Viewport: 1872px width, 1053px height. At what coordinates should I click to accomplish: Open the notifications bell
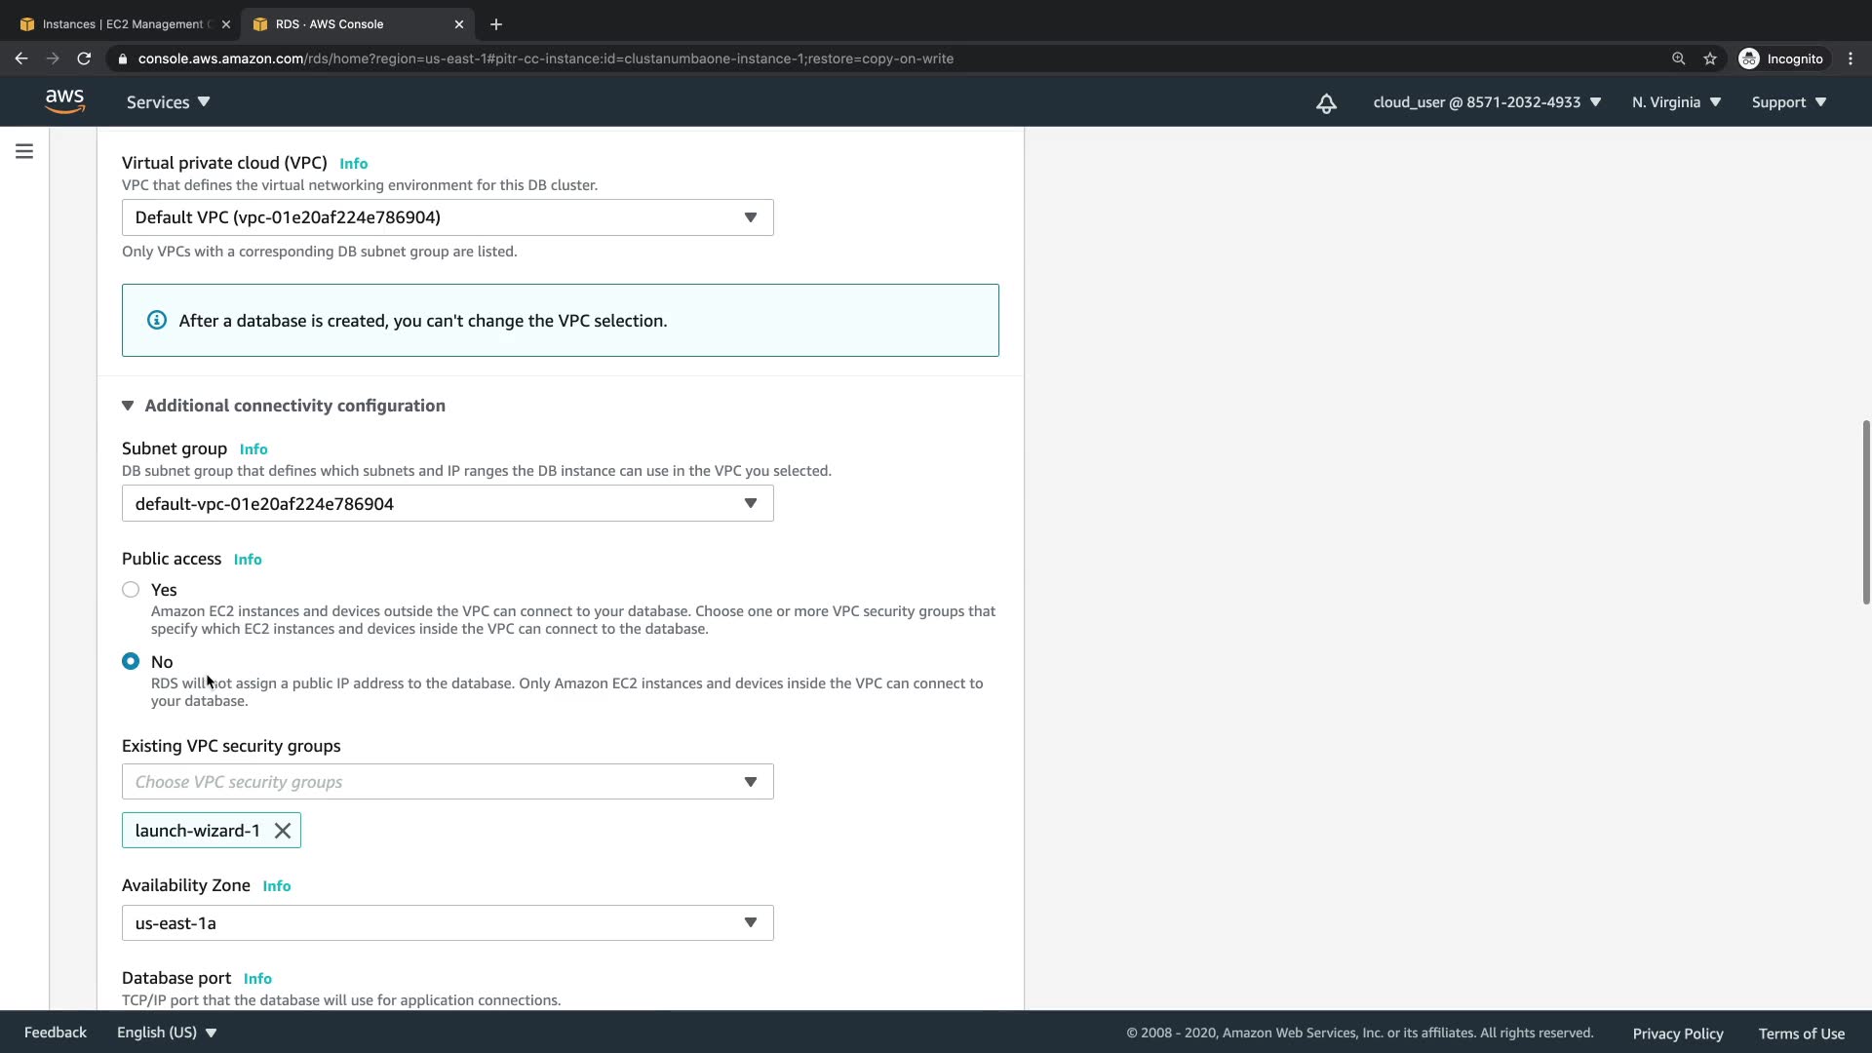click(x=1326, y=102)
